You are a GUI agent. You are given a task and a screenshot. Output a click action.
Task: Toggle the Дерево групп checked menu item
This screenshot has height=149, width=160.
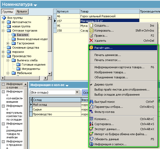pos(123,84)
